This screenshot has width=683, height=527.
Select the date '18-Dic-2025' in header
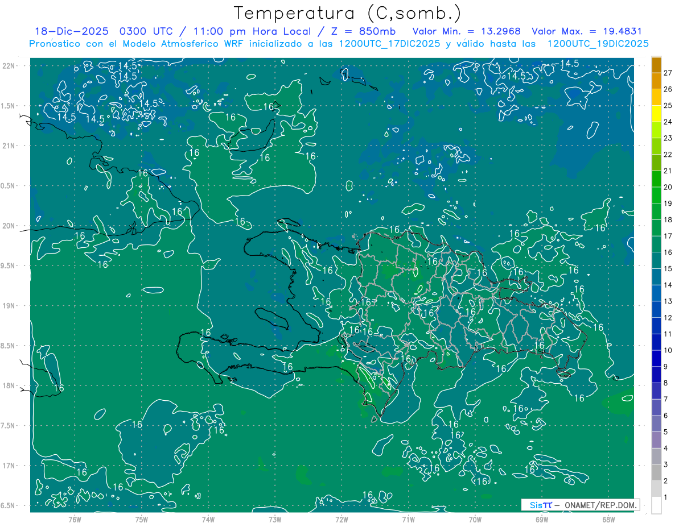(71, 31)
